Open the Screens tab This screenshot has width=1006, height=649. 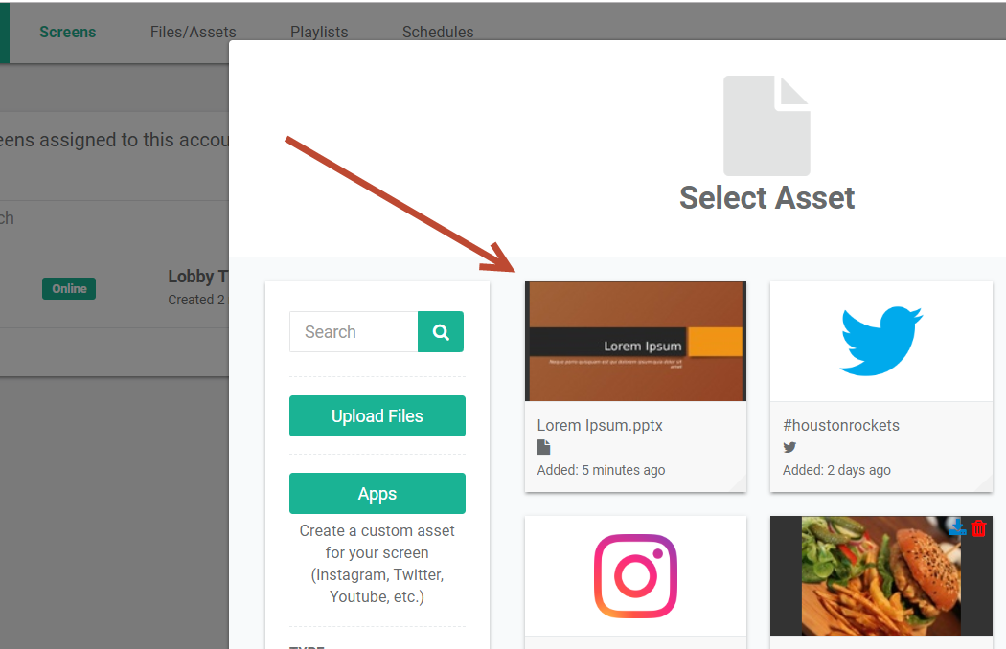pos(67,32)
